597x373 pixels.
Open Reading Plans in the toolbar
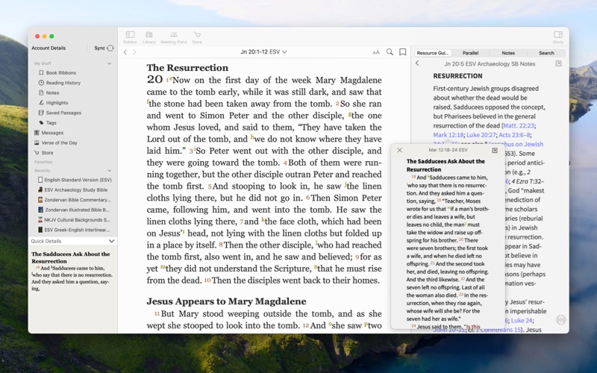tap(173, 36)
